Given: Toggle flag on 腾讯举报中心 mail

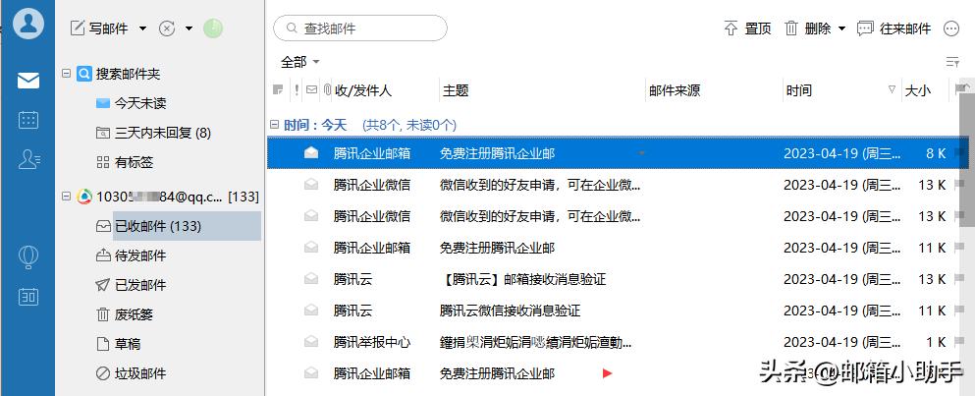Looking at the screenshot, I should [x=959, y=342].
